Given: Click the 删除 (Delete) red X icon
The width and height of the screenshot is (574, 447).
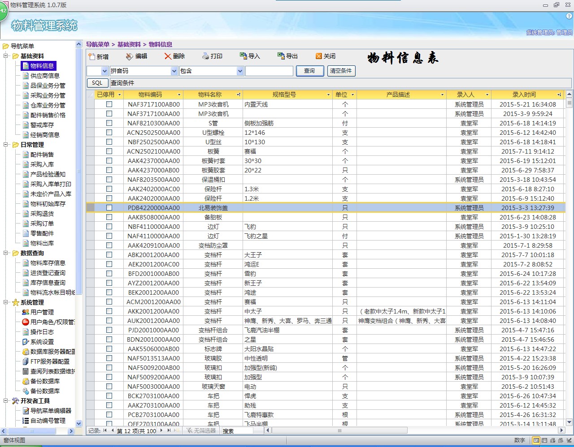Looking at the screenshot, I should pyautogui.click(x=168, y=56).
